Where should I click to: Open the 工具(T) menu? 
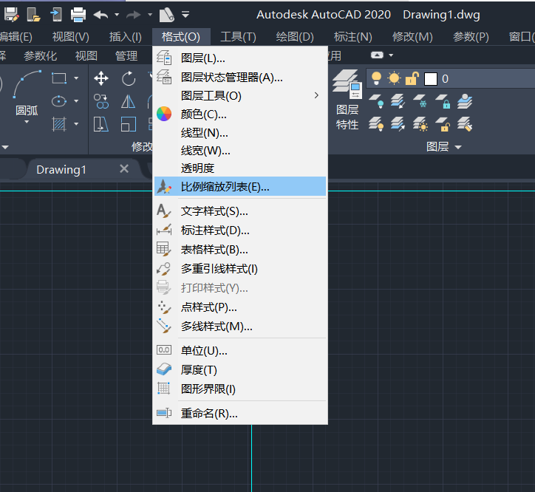click(x=238, y=36)
